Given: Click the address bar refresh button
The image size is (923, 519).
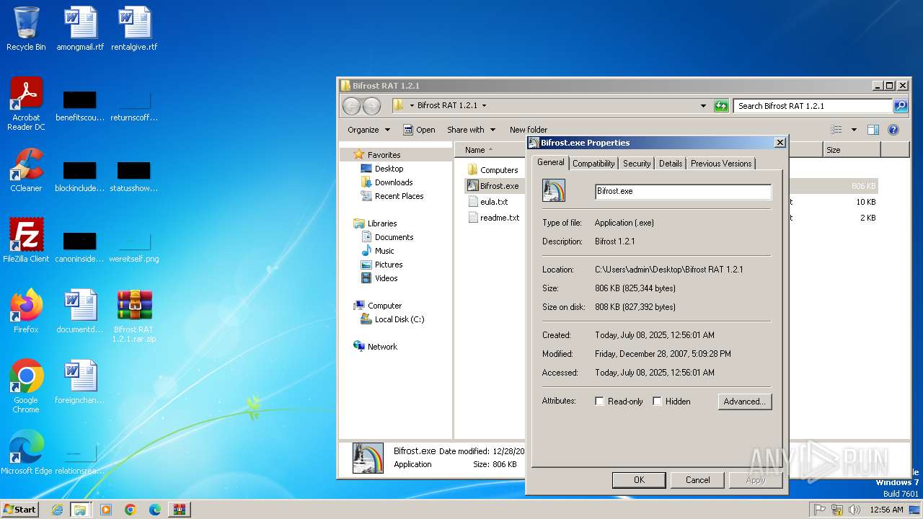Looking at the screenshot, I should point(721,106).
